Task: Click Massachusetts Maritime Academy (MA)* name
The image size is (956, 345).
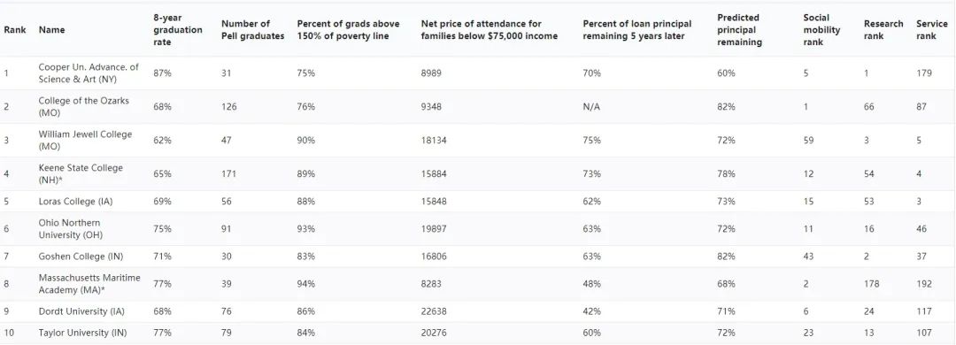Action: pos(89,284)
